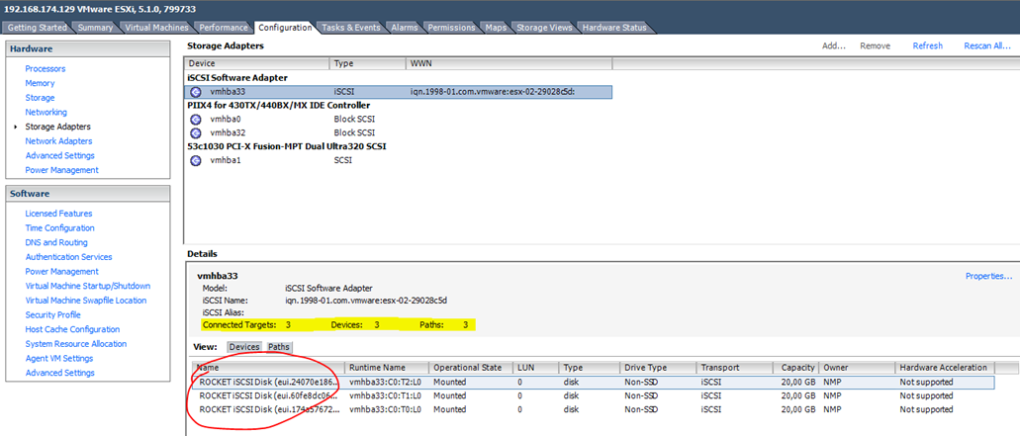Open Advanced Settings under Software
Image resolution: width=1020 pixels, height=436 pixels.
59,373
